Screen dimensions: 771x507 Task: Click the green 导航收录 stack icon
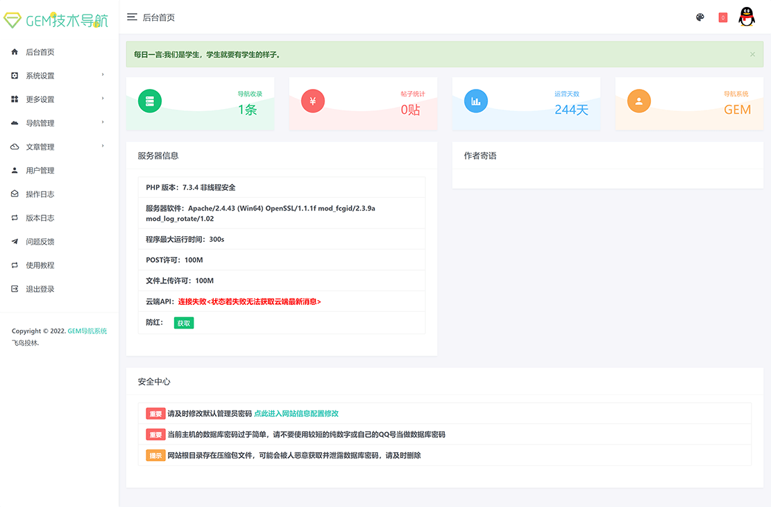click(149, 101)
